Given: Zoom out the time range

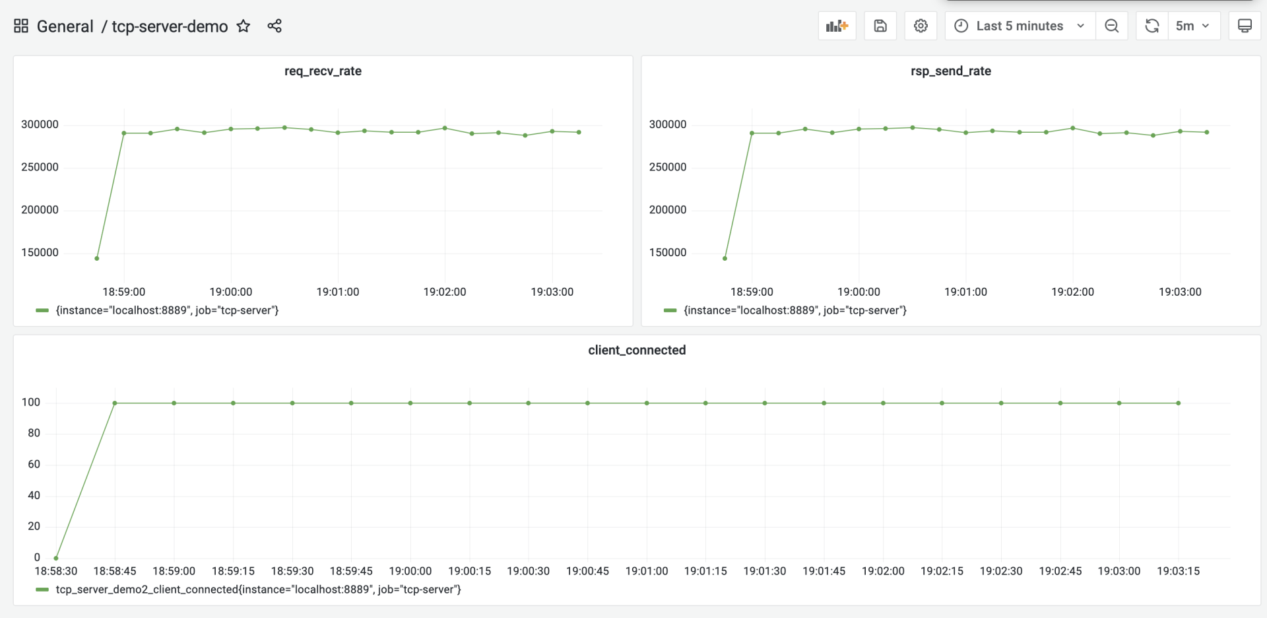Looking at the screenshot, I should coord(1112,26).
